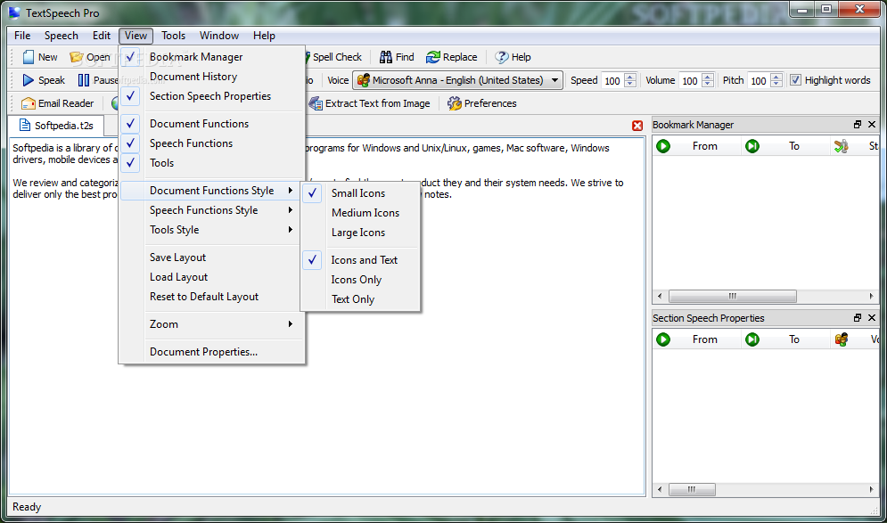Image resolution: width=887 pixels, height=523 pixels.
Task: Click the Speak play icon
Action: [x=29, y=80]
